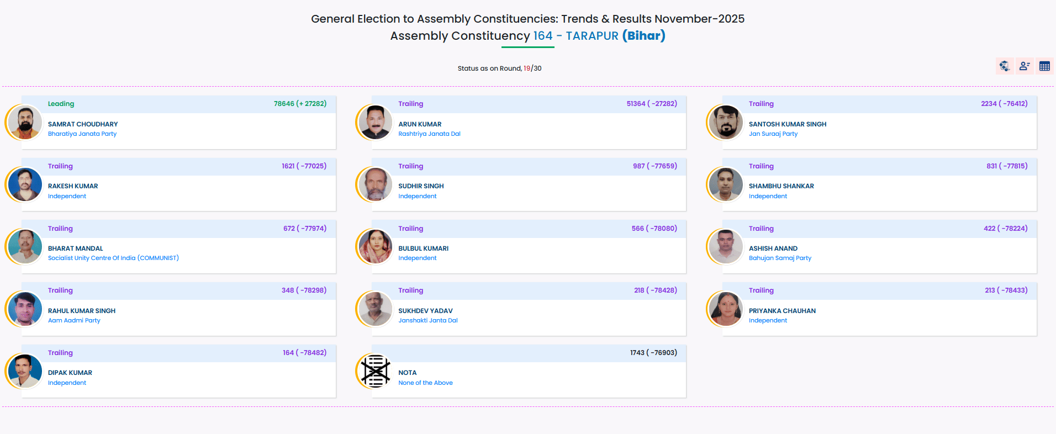Click the Janshakti Janta Dal label
Image resolution: width=1056 pixels, height=434 pixels.
(x=428, y=320)
